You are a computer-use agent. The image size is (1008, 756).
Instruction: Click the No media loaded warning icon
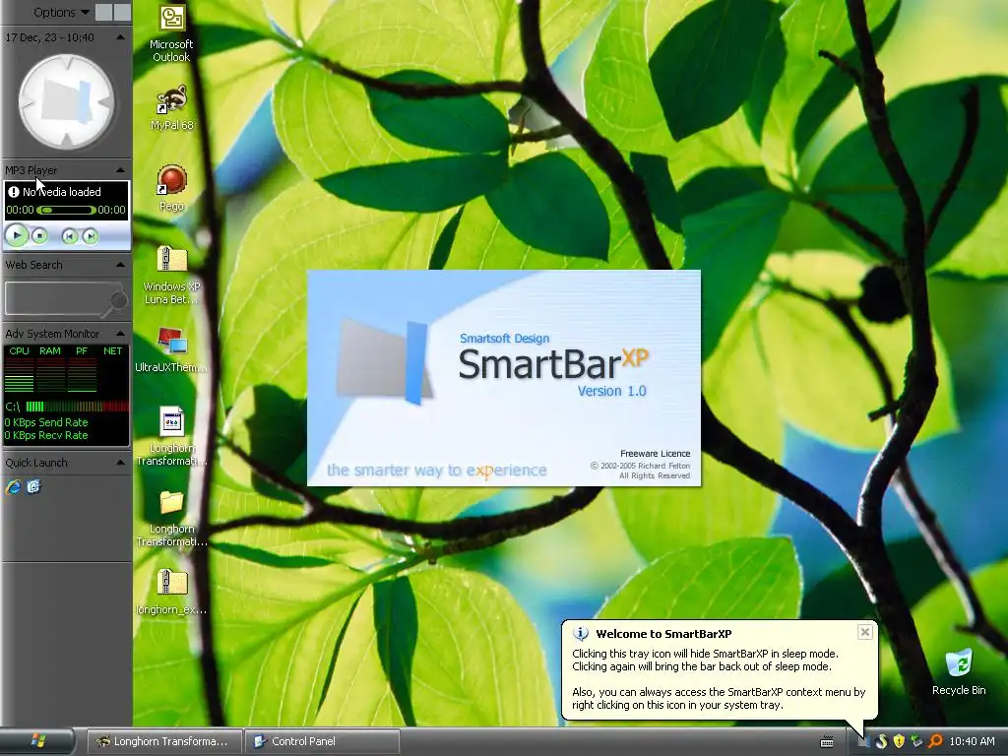click(14, 192)
